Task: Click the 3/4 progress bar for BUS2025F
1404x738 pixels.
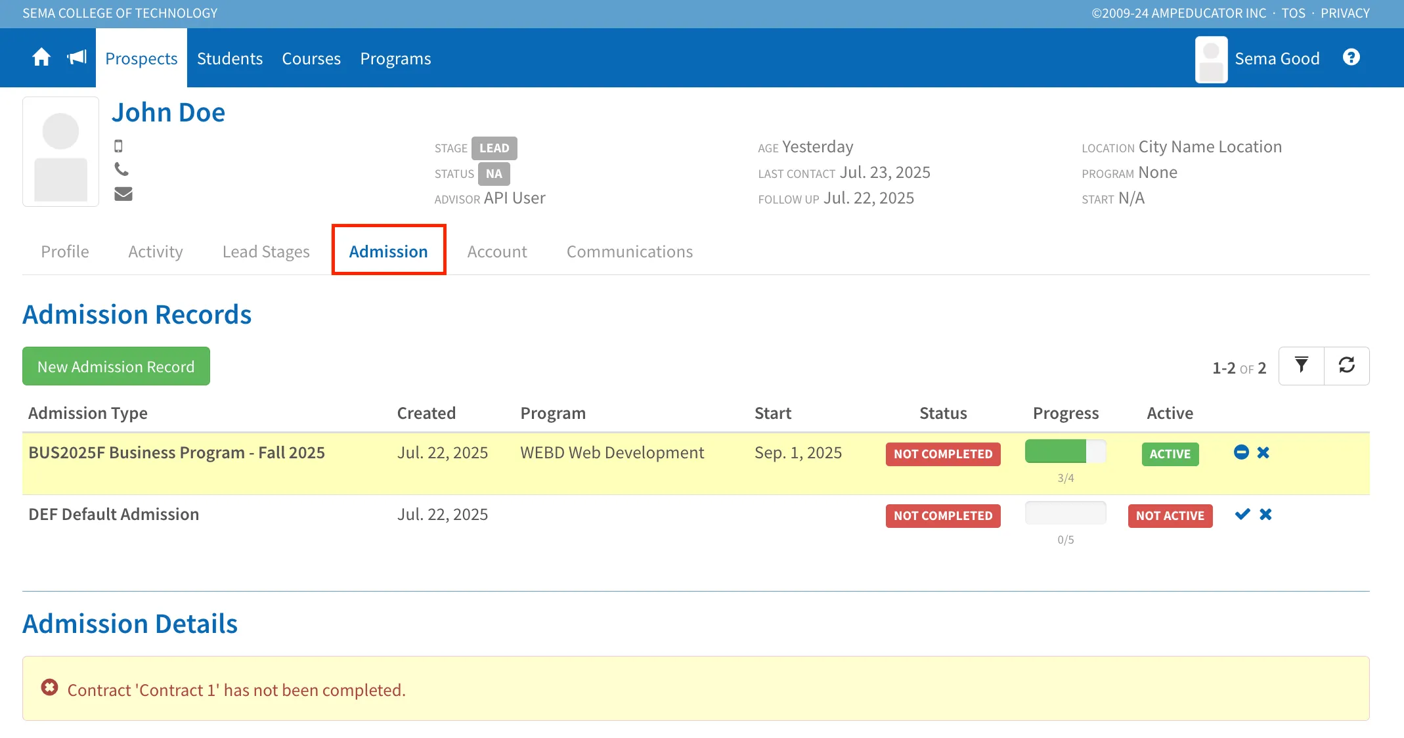Action: click(x=1065, y=451)
